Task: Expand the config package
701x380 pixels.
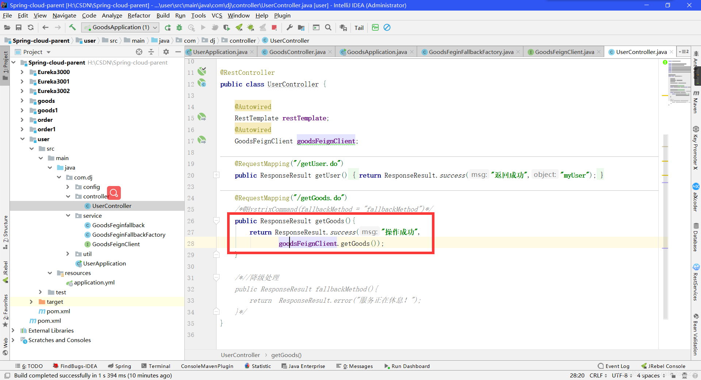Action: tap(68, 187)
